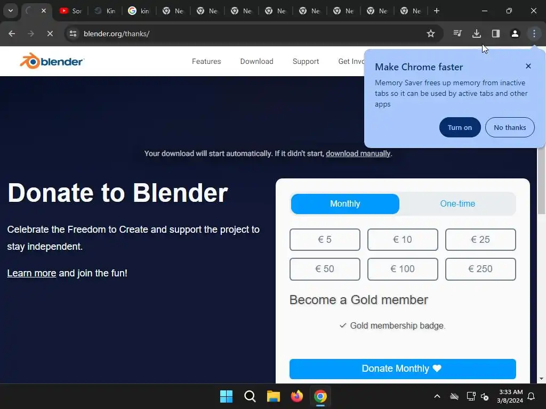Open the Learn more link

pyautogui.click(x=31, y=273)
